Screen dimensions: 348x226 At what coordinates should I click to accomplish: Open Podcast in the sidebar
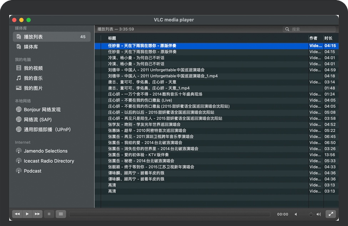pos(32,171)
